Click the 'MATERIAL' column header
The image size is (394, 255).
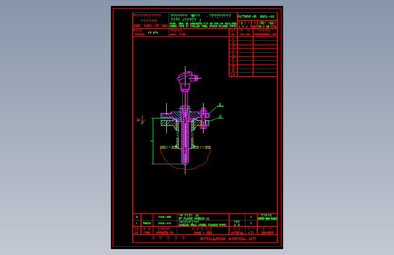pyautogui.click(x=237, y=233)
